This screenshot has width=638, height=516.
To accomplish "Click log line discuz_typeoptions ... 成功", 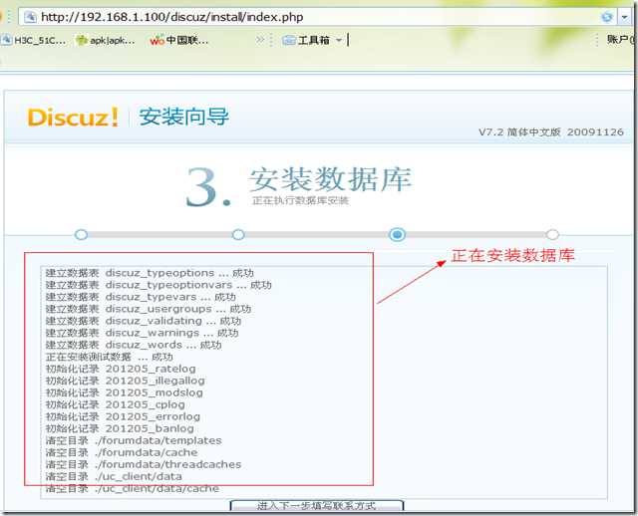I will [150, 273].
